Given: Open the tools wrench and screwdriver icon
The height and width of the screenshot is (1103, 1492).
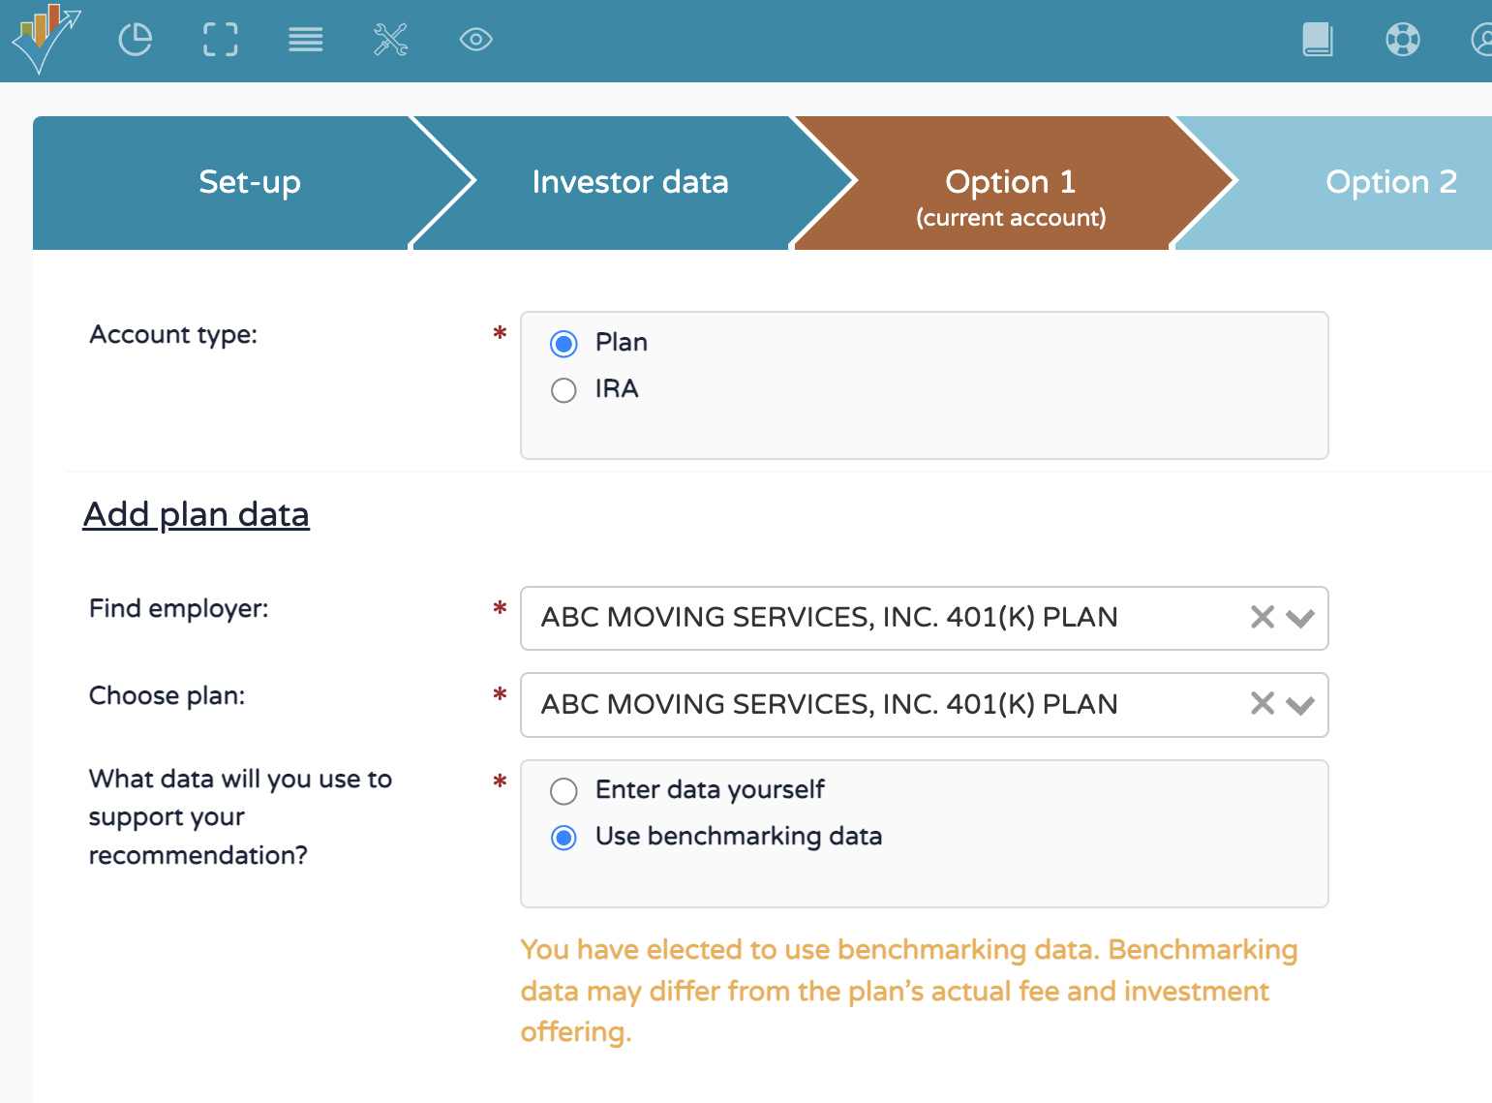Looking at the screenshot, I should [391, 40].
